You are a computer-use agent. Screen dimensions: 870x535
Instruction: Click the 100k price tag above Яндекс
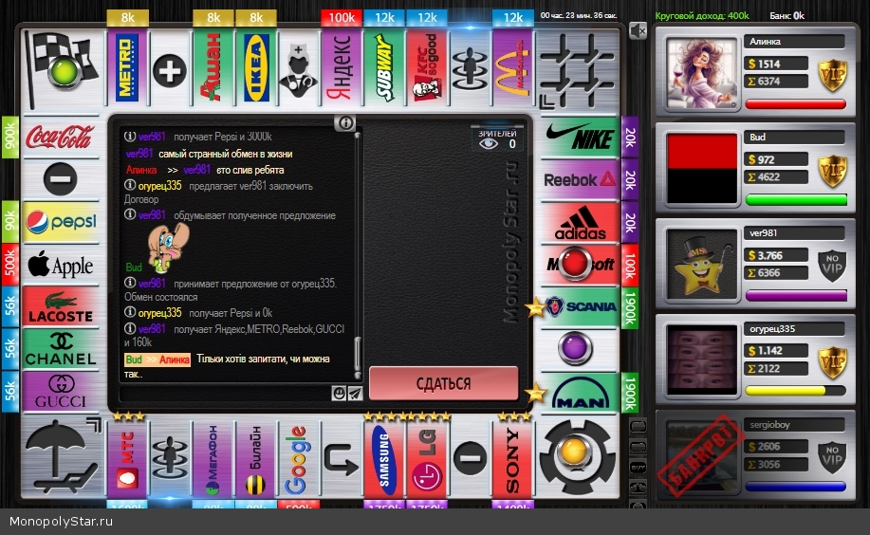[x=342, y=17]
